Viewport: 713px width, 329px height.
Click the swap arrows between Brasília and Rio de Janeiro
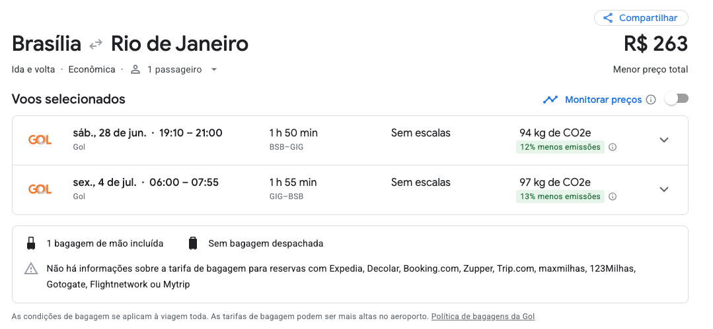[x=96, y=44]
